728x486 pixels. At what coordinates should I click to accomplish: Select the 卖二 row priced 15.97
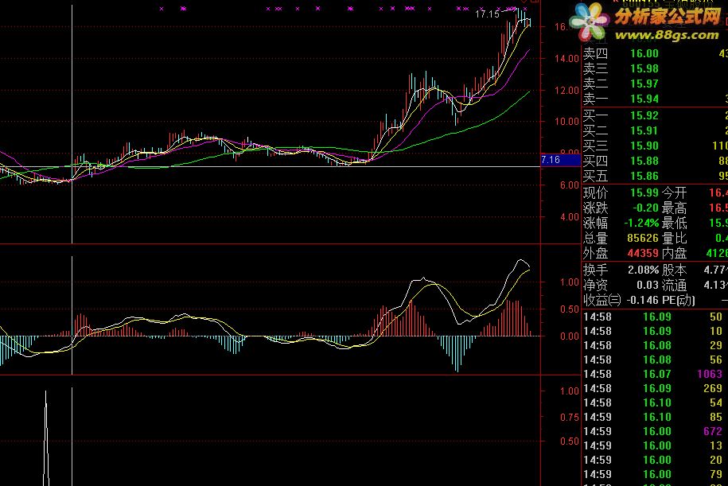click(655, 84)
